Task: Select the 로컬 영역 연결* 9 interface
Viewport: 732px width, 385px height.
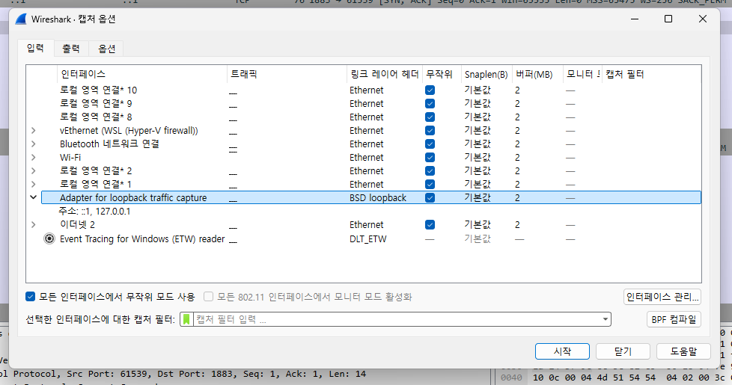Action: tap(96, 103)
